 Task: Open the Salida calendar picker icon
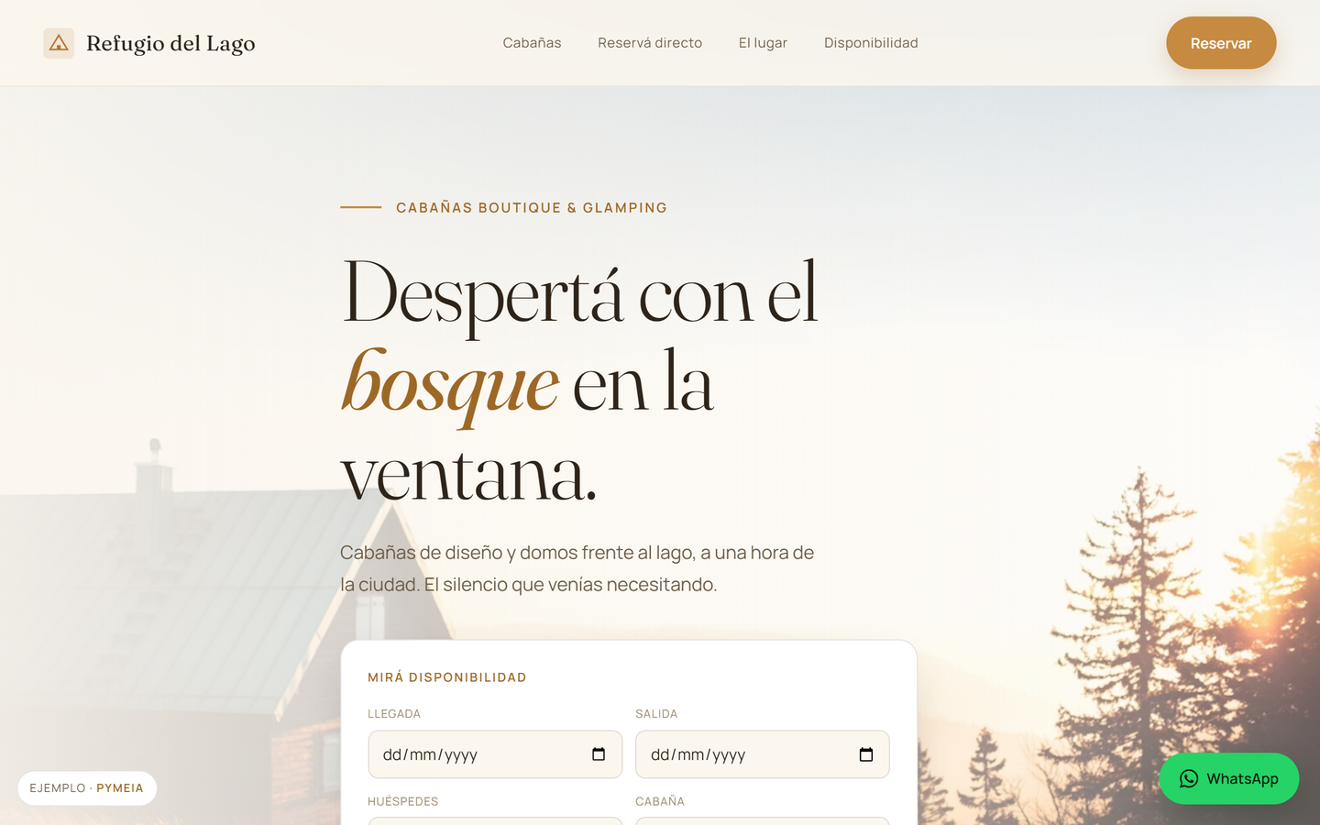coord(866,754)
